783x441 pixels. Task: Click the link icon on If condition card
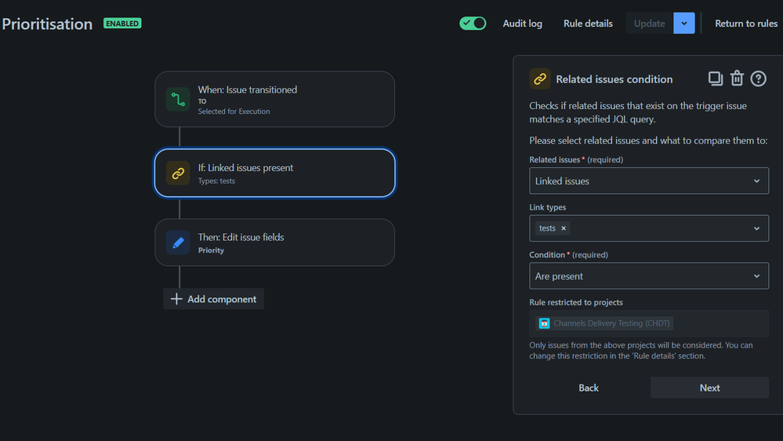click(178, 173)
